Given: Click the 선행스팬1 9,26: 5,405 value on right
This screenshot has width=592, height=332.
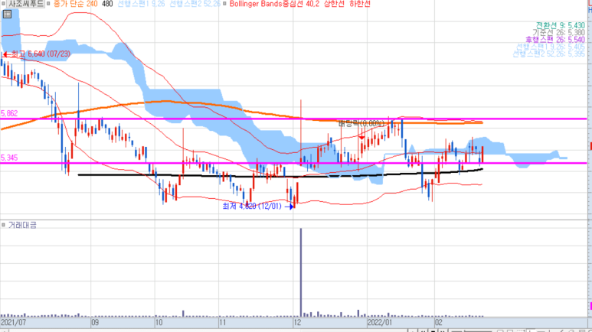Looking at the screenshot, I should click(551, 47).
